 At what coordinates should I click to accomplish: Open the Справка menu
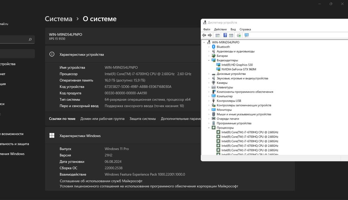click(245, 29)
